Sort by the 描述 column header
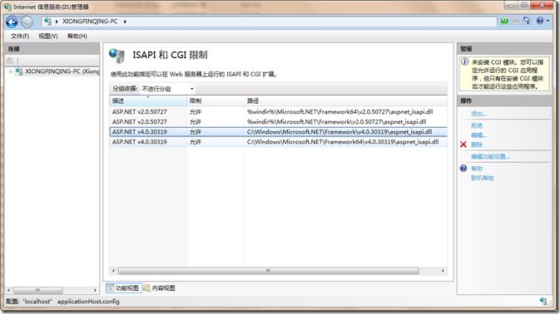This screenshot has width=560, height=314. pyautogui.click(x=148, y=101)
